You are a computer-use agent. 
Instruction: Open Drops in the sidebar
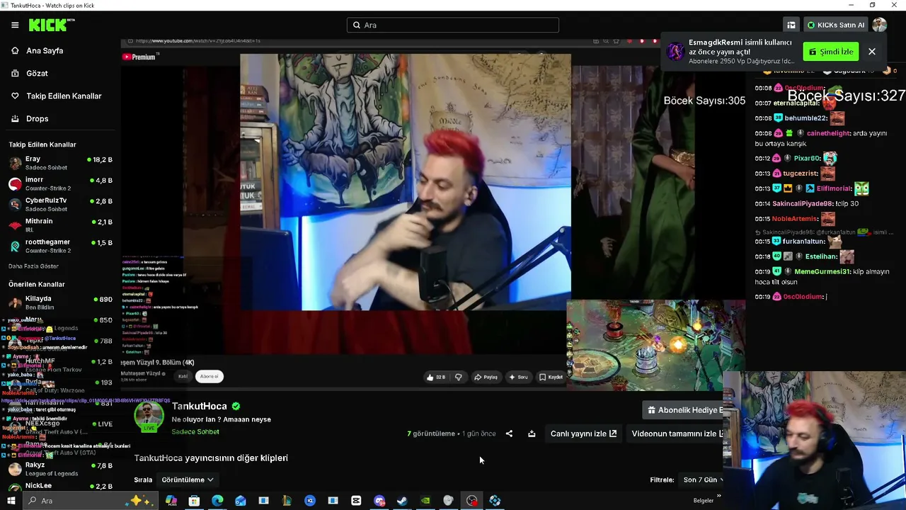(x=38, y=119)
